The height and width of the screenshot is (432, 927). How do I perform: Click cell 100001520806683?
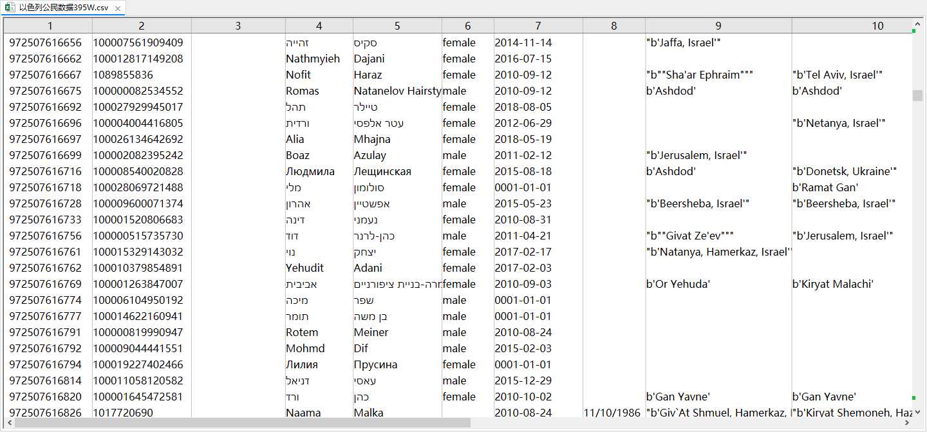point(138,220)
